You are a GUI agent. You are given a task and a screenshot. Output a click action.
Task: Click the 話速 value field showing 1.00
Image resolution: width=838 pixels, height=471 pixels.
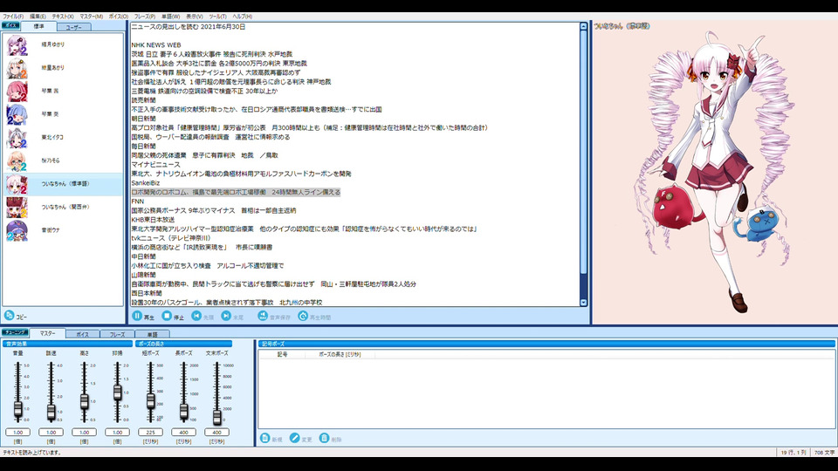coord(51,432)
